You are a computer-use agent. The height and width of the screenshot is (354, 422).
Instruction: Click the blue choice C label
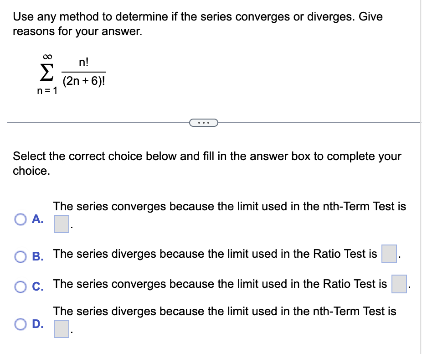pyautogui.click(x=38, y=287)
